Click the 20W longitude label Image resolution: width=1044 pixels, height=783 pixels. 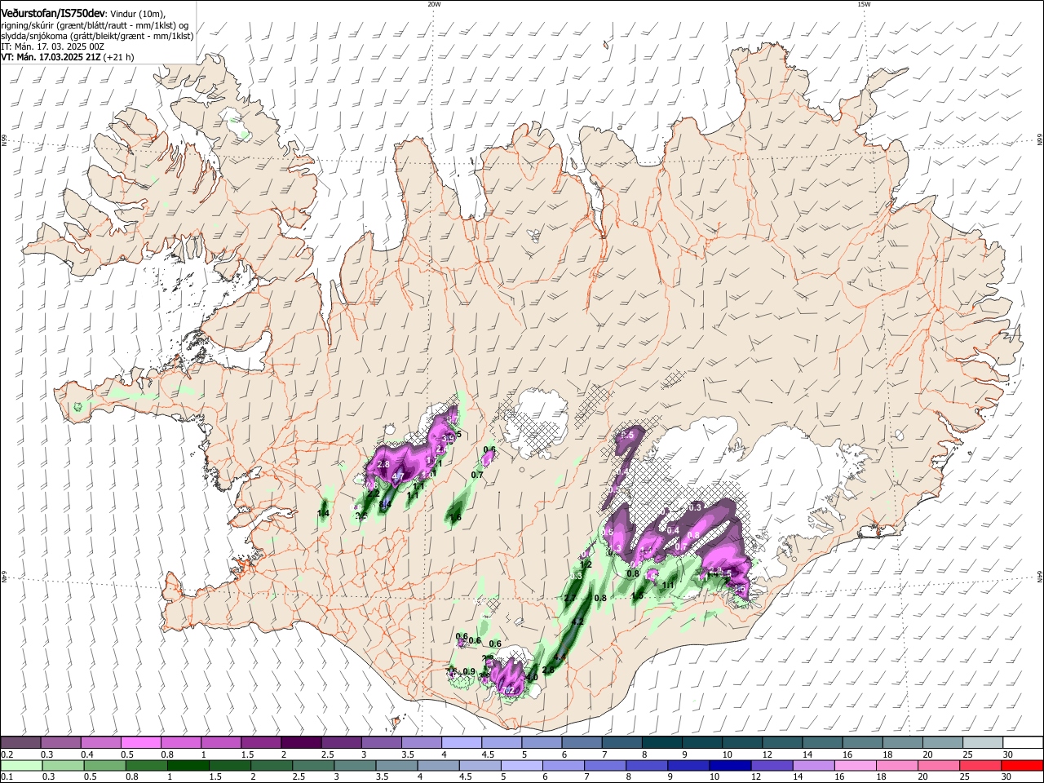tap(434, 4)
